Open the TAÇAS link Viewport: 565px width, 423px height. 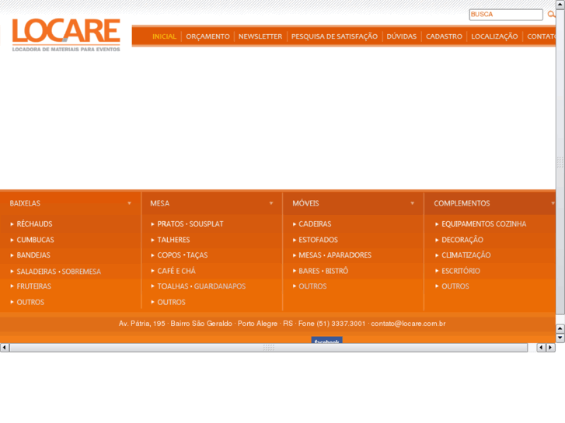click(197, 255)
